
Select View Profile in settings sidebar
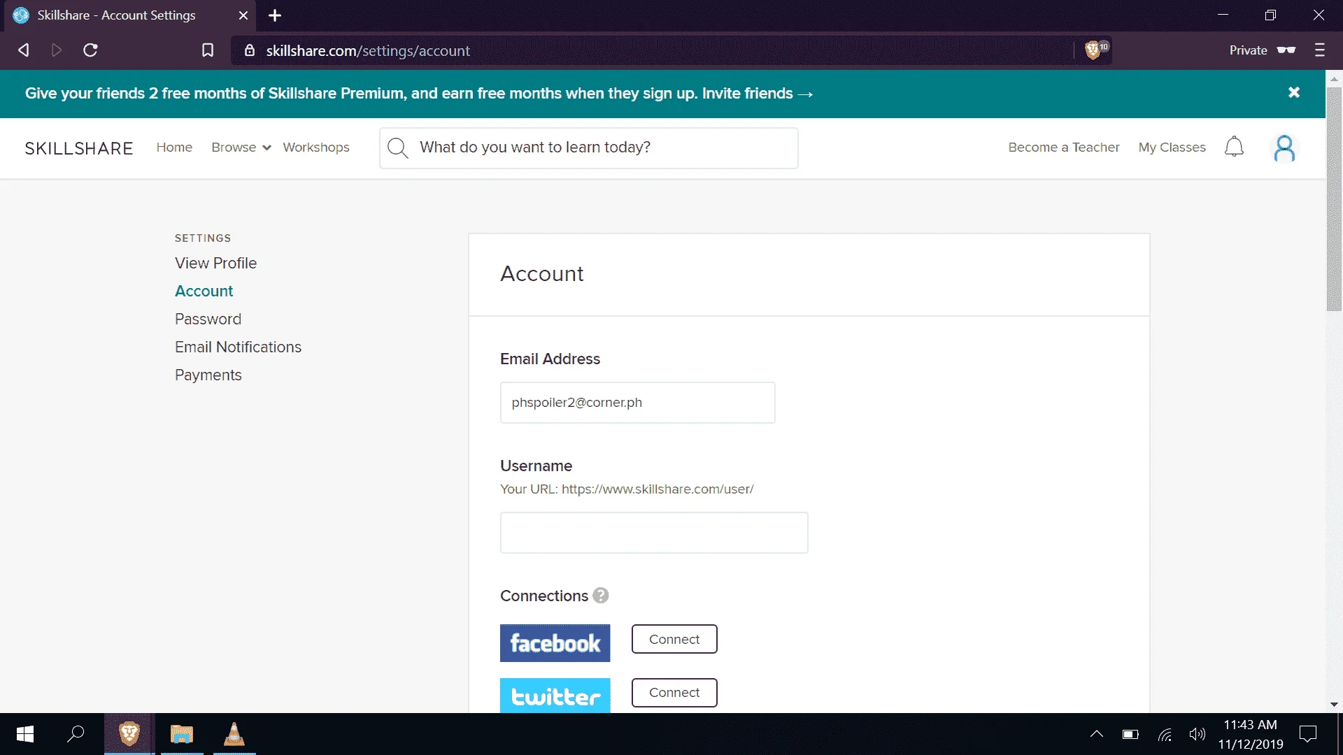[x=215, y=263]
